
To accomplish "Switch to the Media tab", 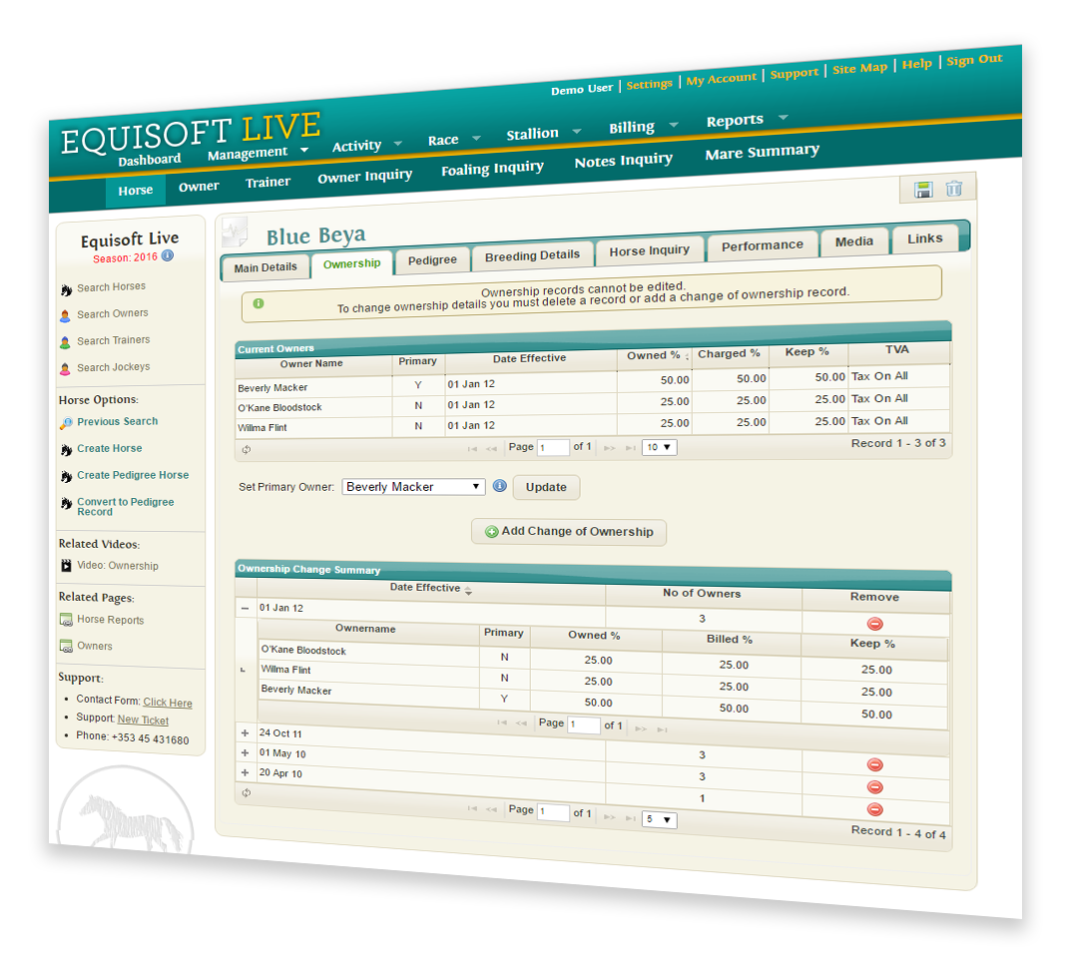I will (x=853, y=241).
